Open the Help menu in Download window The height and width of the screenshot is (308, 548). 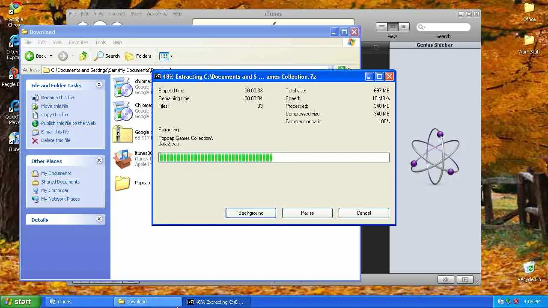(117, 42)
